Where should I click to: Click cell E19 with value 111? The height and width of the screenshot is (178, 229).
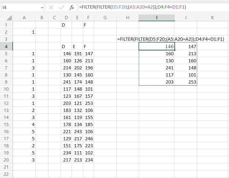[77, 153]
